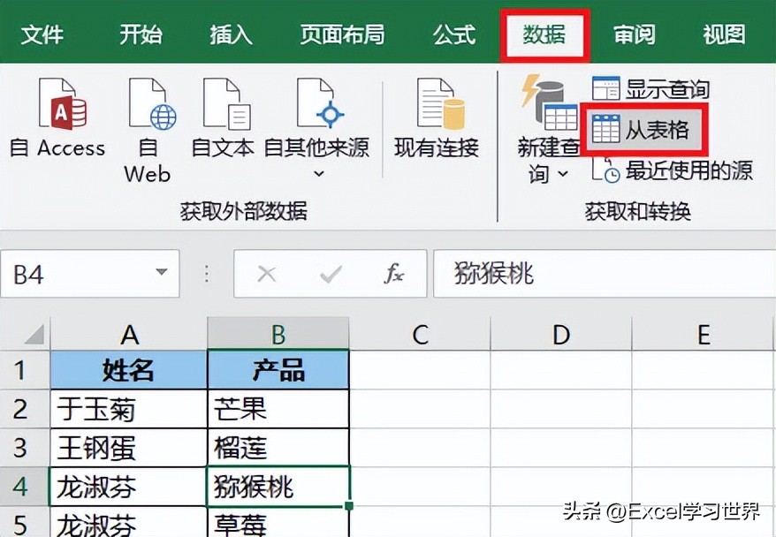Switch to the Data (数据) tab
Image resolution: width=776 pixels, height=537 pixels.
544,34
